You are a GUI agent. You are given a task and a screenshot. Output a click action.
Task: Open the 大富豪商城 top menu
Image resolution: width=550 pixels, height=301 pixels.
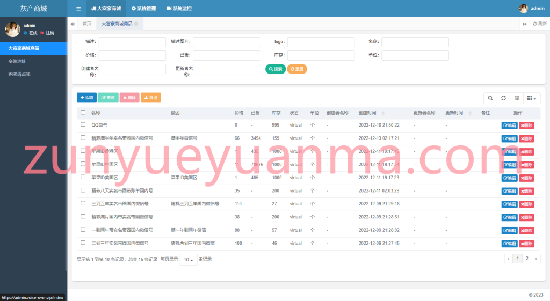click(x=106, y=9)
